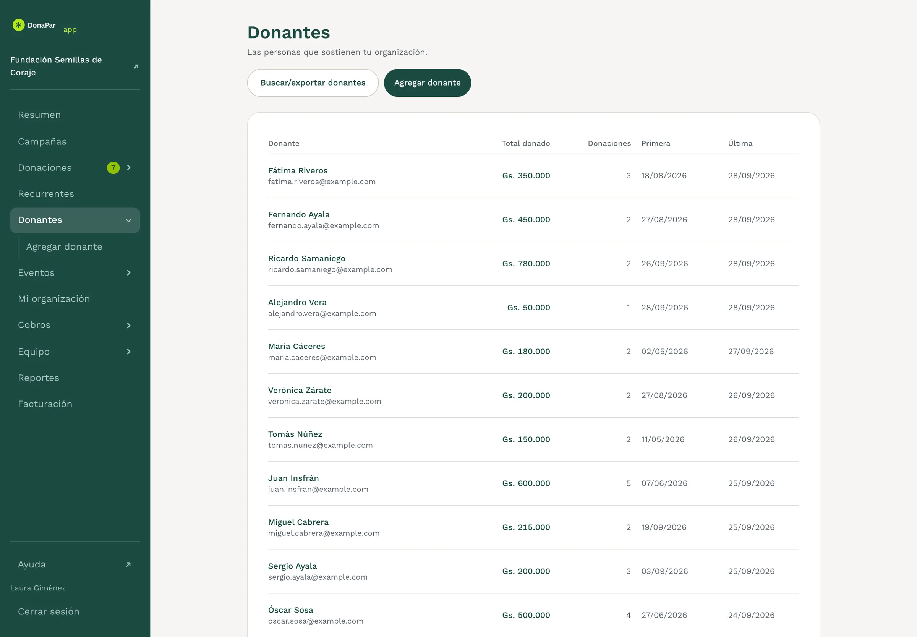
Task: Open Facturación in the sidebar
Action: click(75, 404)
